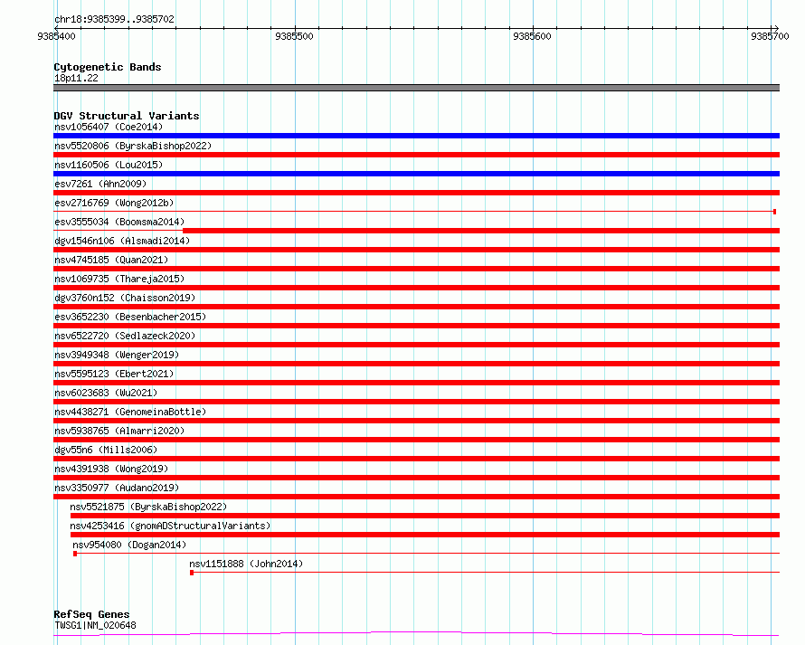Click the gray 18p11.22 cytogenetic band bar
Viewport: 805px width, 645px height.
(416, 88)
